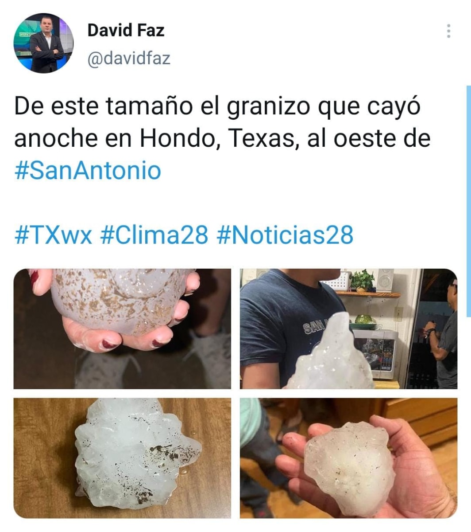The image size is (471, 532).
Task: Open the muddy hailstone photo held by red nails
Action: (x=122, y=329)
